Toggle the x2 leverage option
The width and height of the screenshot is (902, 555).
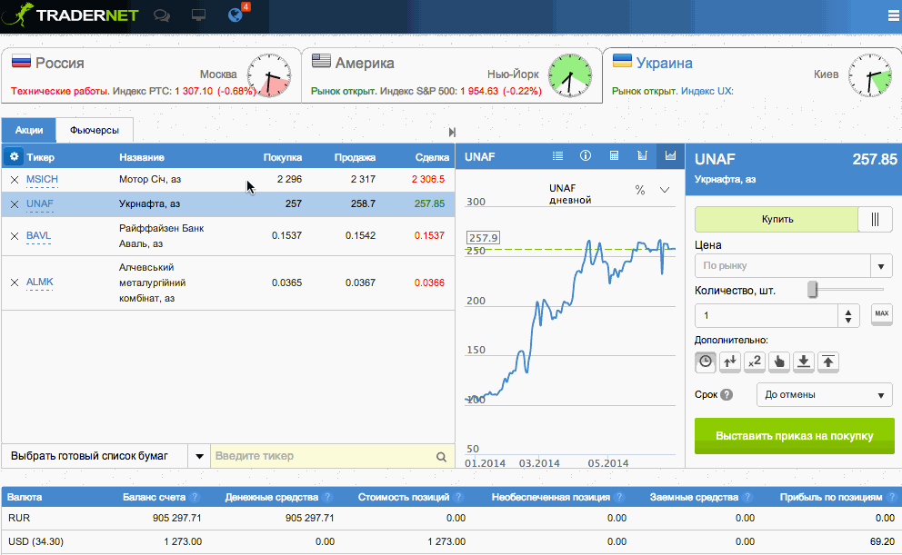pos(755,362)
